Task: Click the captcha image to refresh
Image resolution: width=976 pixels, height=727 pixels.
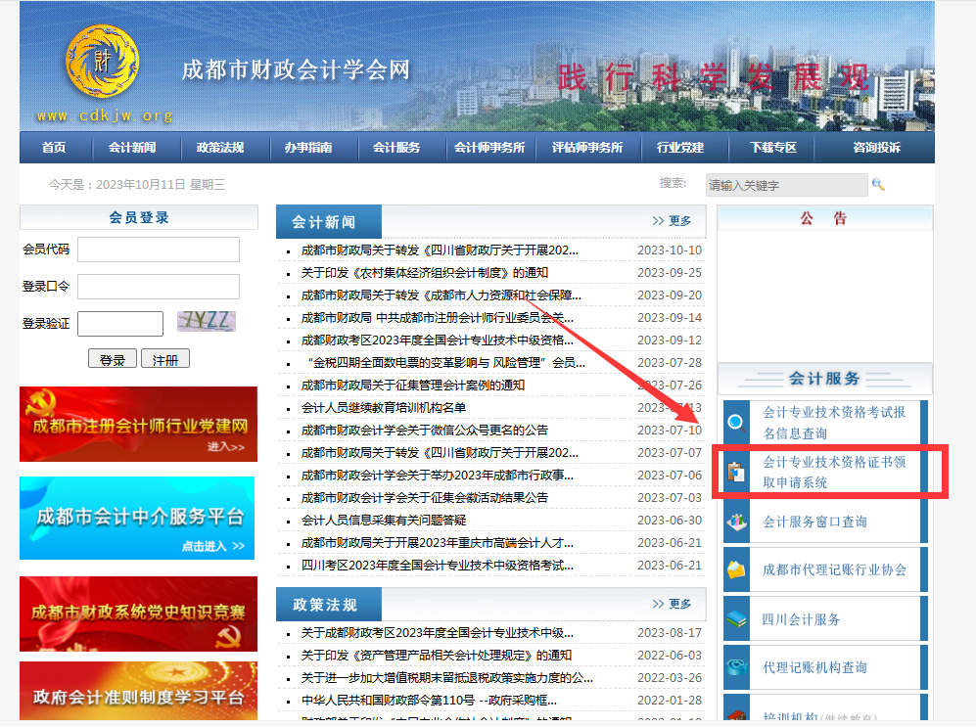Action: point(206,321)
